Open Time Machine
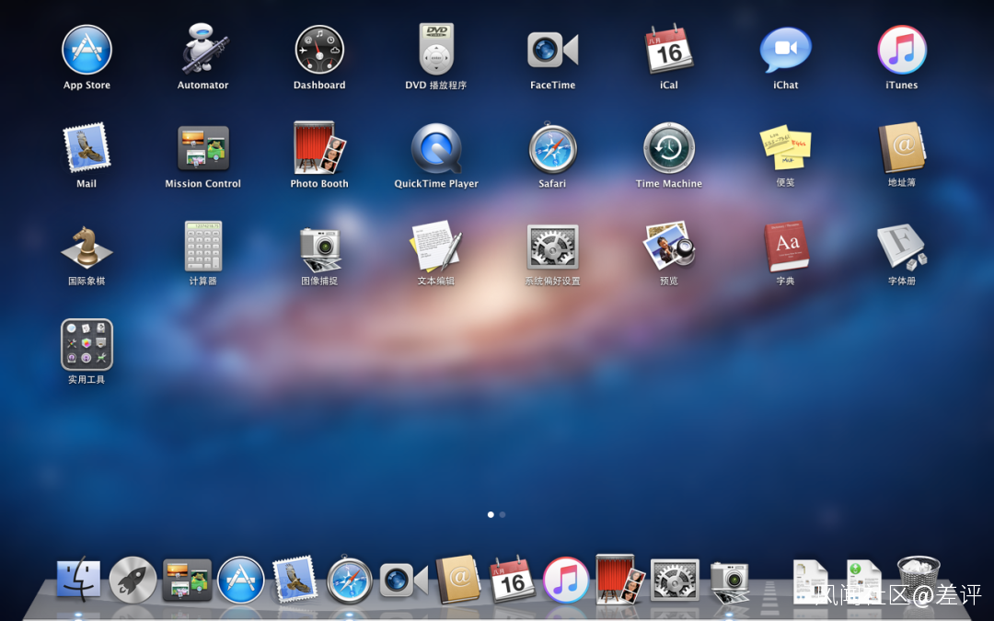 669,147
